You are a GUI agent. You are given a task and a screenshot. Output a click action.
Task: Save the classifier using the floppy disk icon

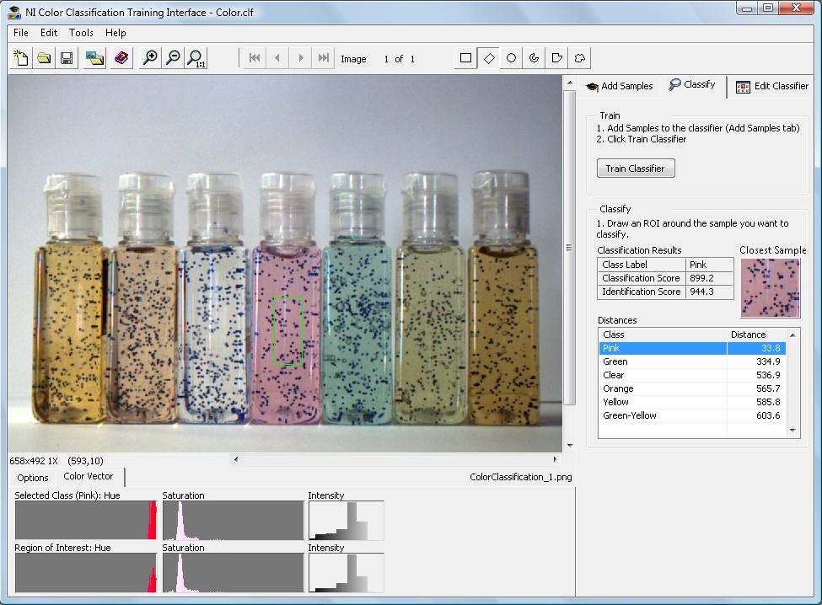pos(67,58)
